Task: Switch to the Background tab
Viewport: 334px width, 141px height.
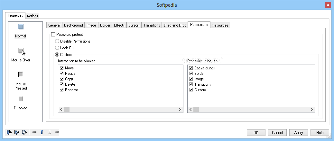Action: click(73, 25)
